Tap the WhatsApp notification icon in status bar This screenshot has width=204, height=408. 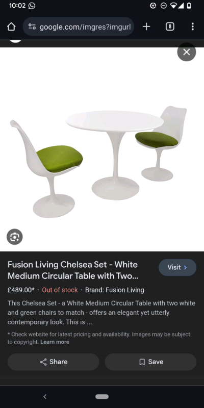tap(32, 6)
